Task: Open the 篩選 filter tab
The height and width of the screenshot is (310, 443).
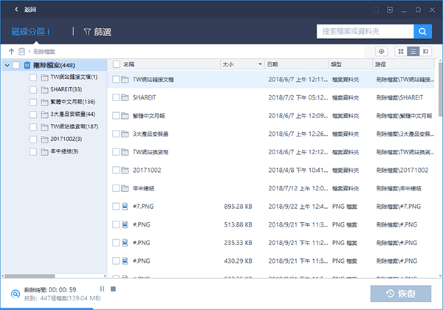Action: (97, 32)
